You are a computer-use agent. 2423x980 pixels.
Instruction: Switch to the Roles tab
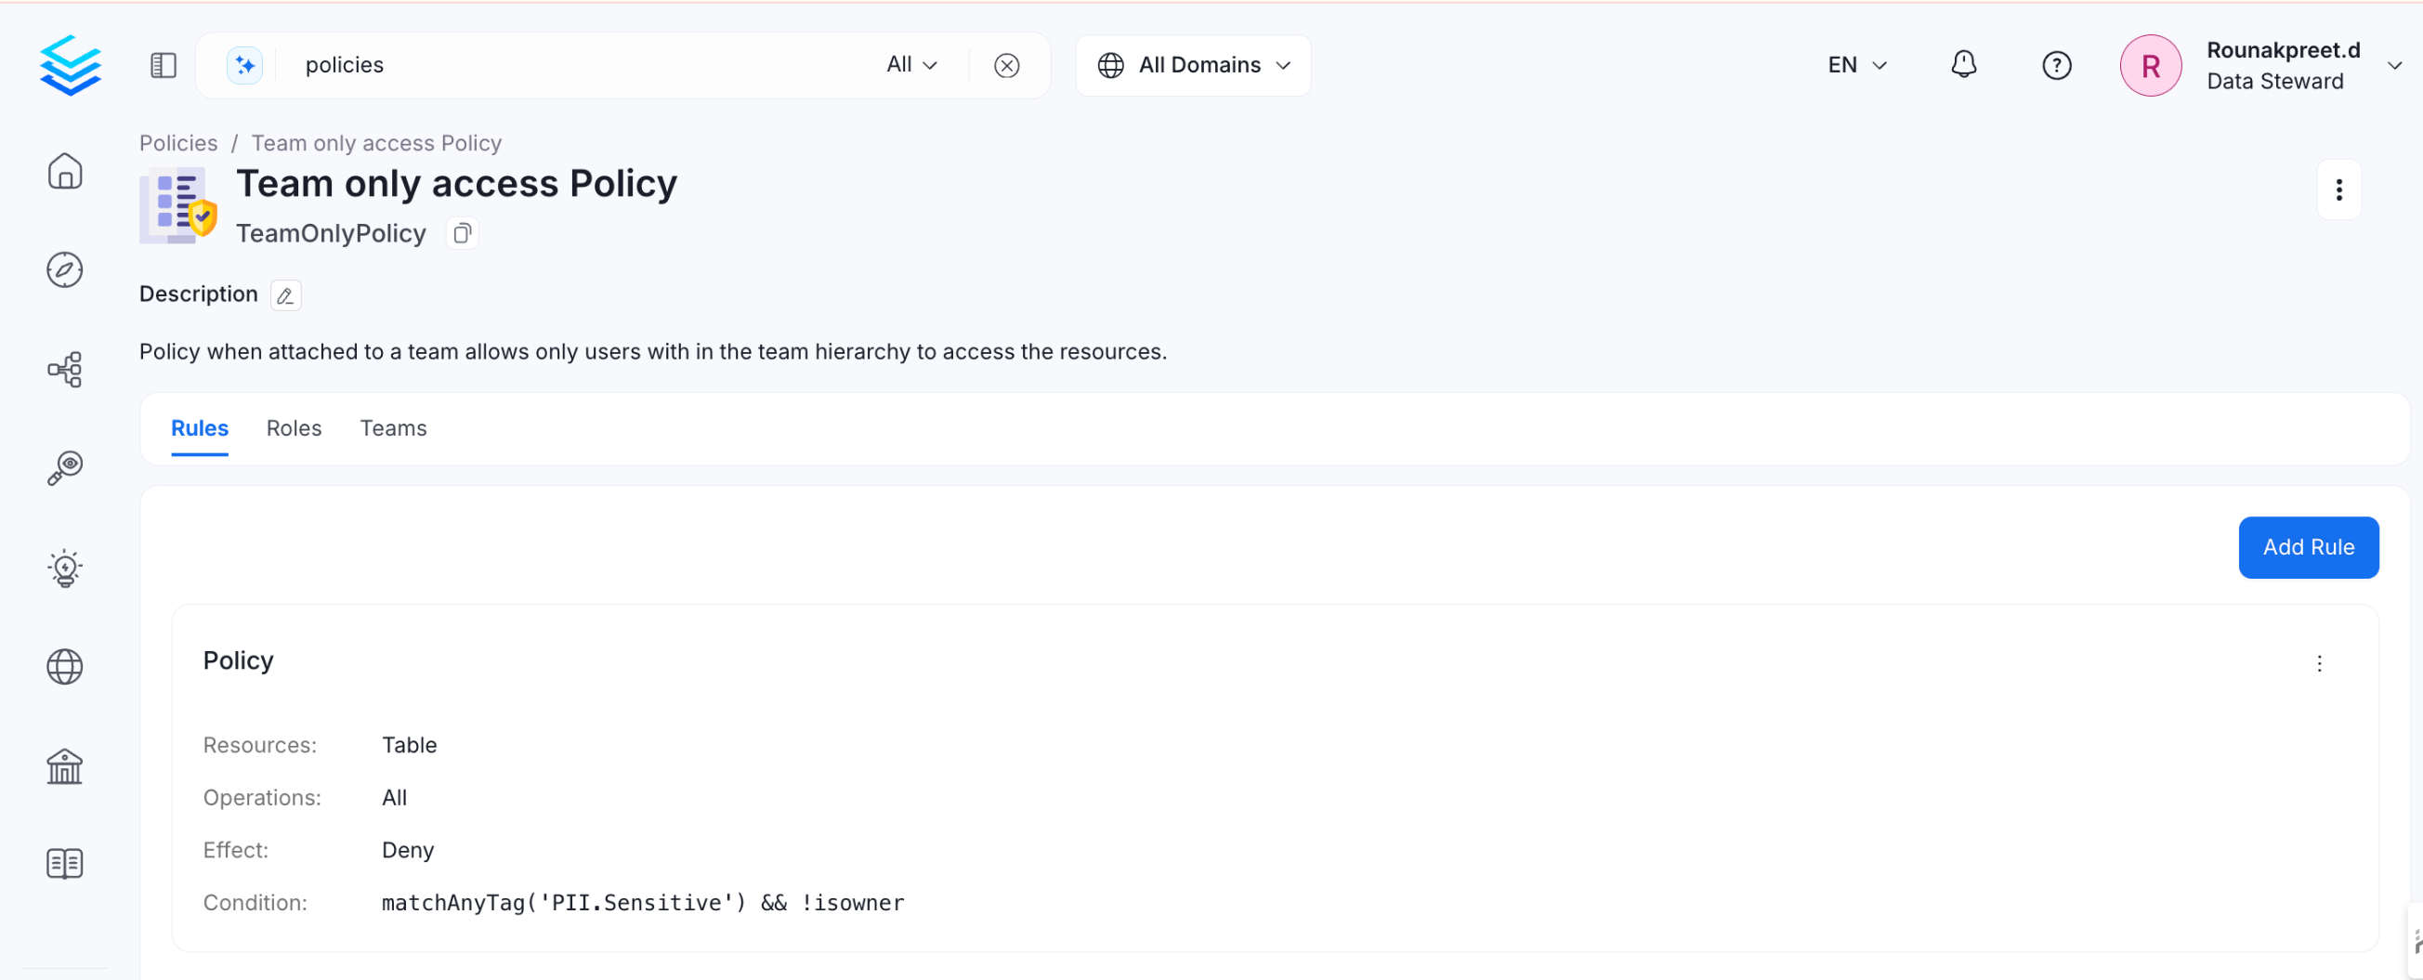[294, 428]
